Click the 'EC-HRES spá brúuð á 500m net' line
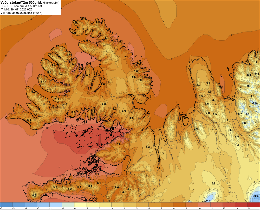Viewport: 260px width, 210px height. (x=21, y=6)
